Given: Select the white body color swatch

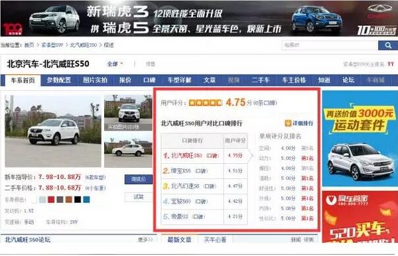Looking at the screenshot, I should click(34, 200).
